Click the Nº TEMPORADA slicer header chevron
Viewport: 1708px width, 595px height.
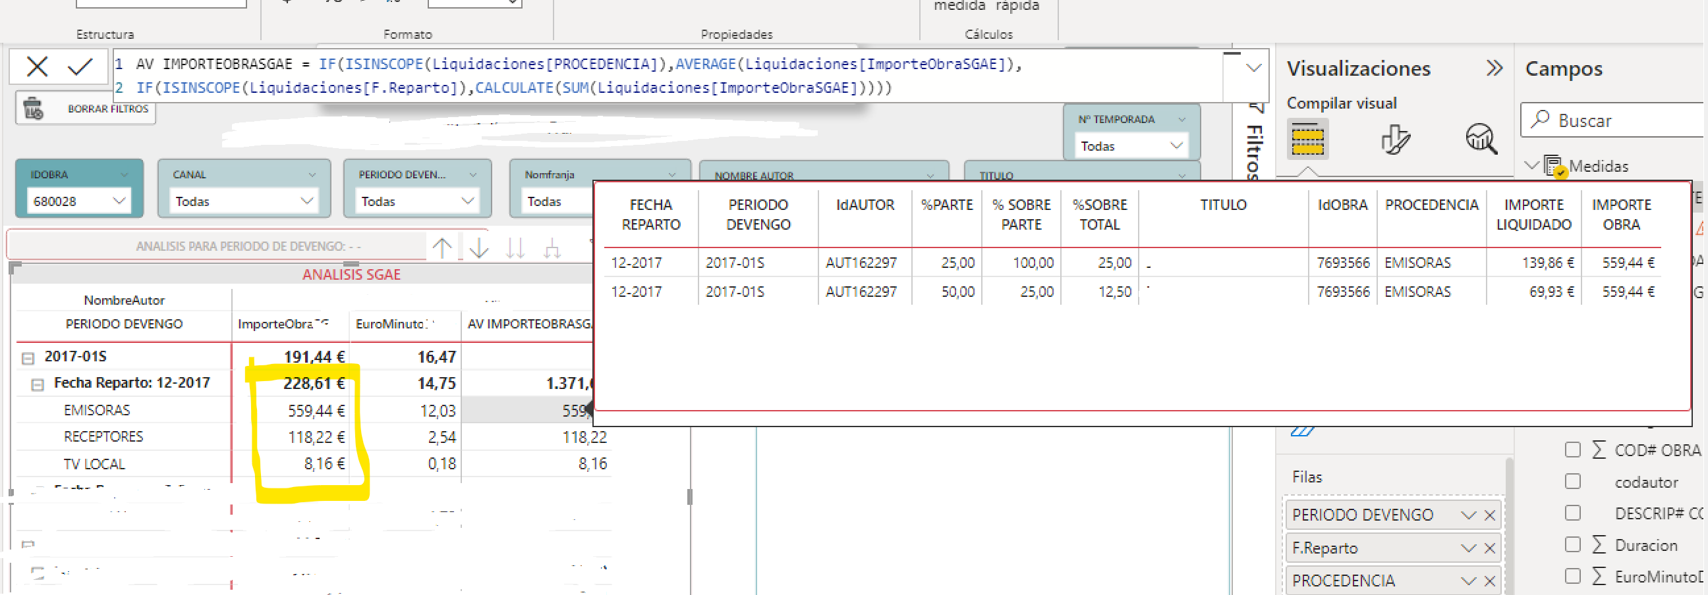[x=1181, y=119]
